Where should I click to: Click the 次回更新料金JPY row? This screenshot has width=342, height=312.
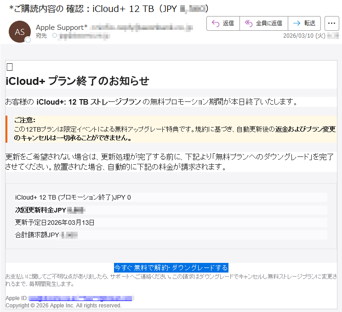pyautogui.click(x=171, y=210)
